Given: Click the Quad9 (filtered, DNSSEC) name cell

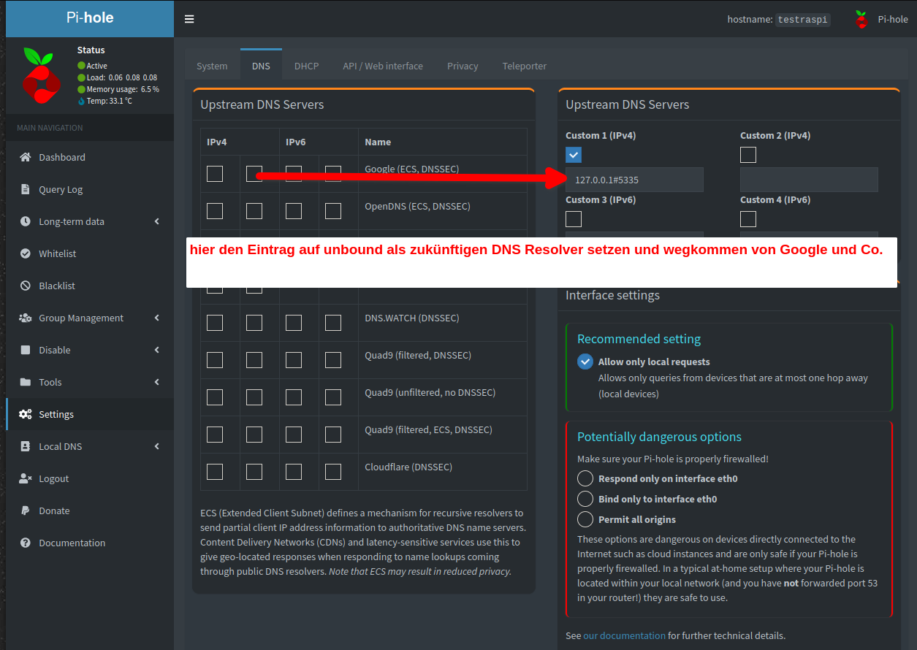Looking at the screenshot, I should pyautogui.click(x=442, y=359).
